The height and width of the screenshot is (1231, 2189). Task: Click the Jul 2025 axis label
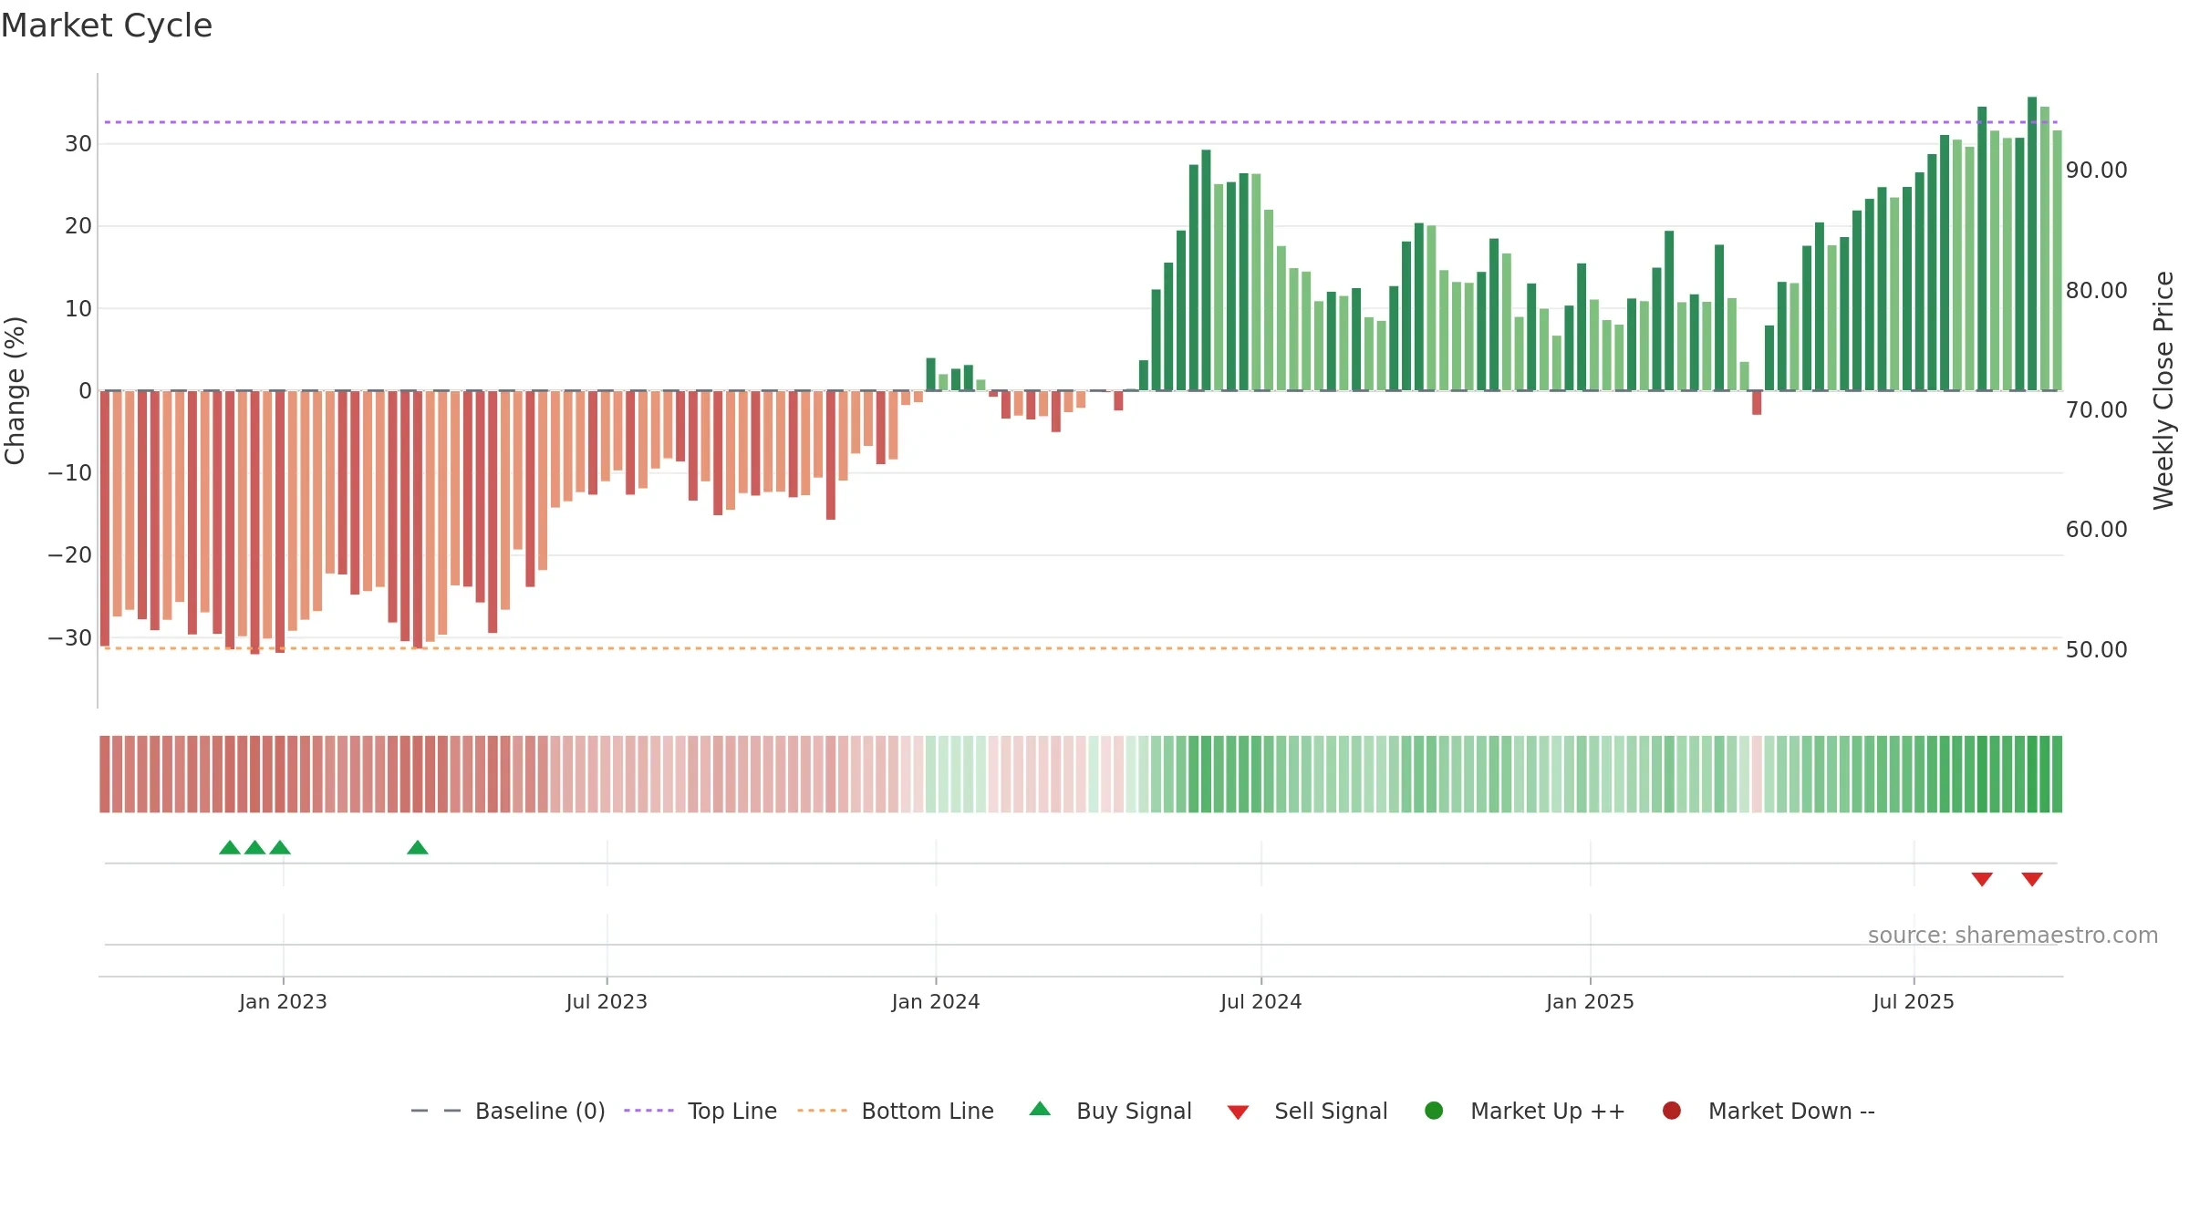[x=1914, y=1002]
